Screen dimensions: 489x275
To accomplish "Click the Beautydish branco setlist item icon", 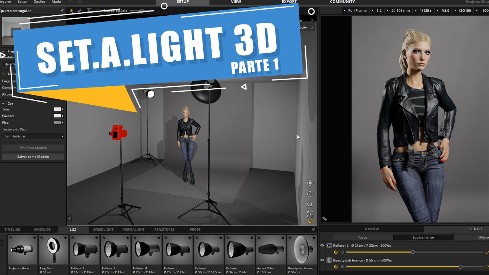I will tap(329, 260).
